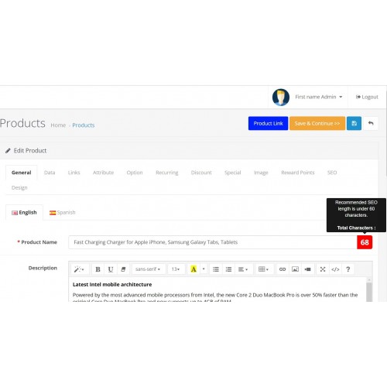Toggle bold formatting in the editor
Screen dimensions: 387x387
(98, 269)
